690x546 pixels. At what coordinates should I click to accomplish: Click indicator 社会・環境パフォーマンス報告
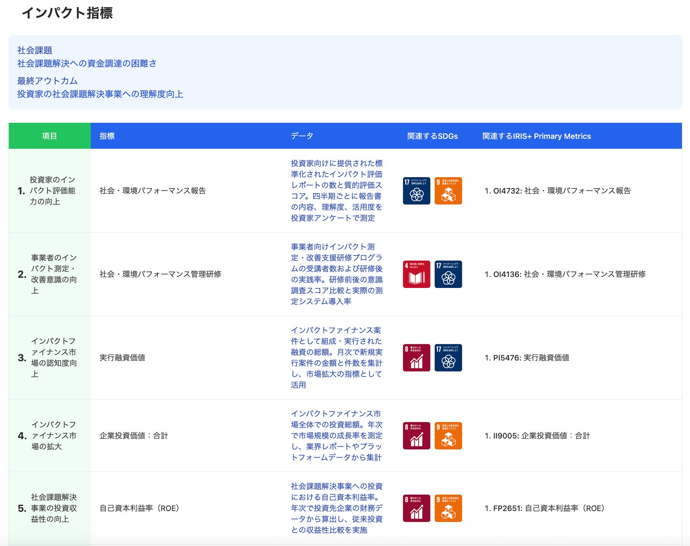pyautogui.click(x=153, y=190)
